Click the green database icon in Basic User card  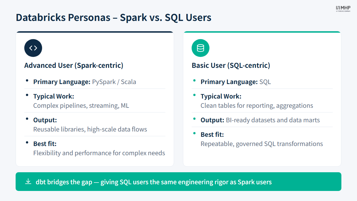click(x=201, y=48)
